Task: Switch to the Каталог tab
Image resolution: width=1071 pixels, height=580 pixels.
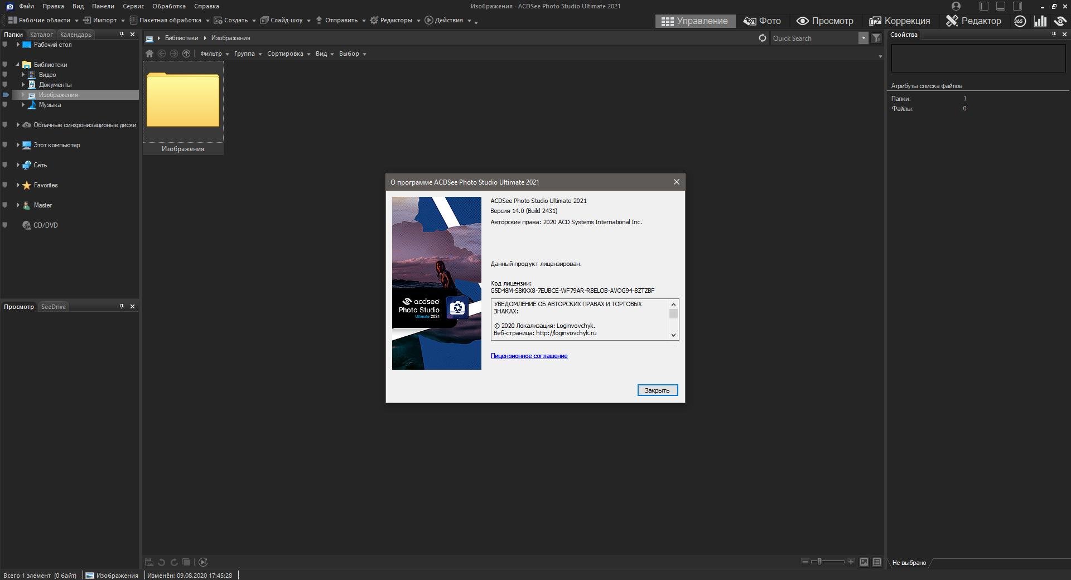Action: [x=41, y=35]
